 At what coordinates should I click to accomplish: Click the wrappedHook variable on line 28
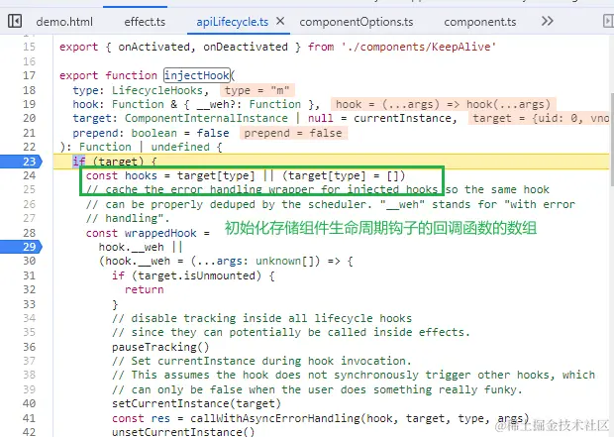160,233
